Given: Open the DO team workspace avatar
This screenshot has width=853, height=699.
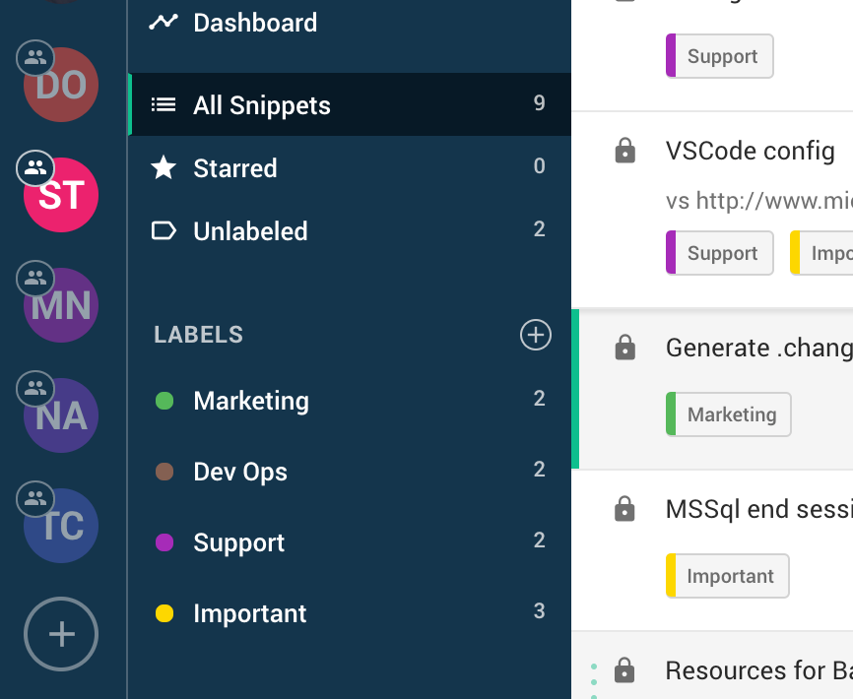Looking at the screenshot, I should [61, 86].
